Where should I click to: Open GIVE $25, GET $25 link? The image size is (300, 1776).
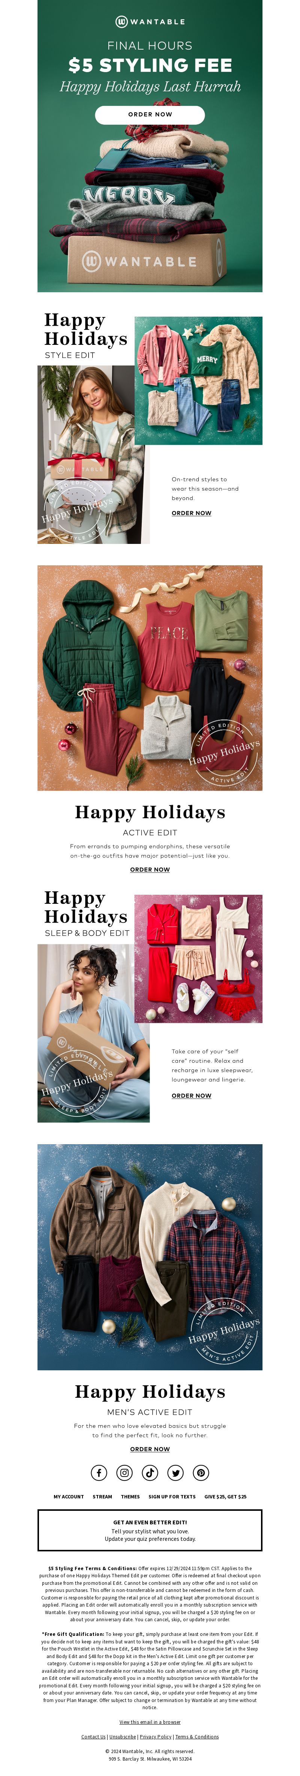225,1497
